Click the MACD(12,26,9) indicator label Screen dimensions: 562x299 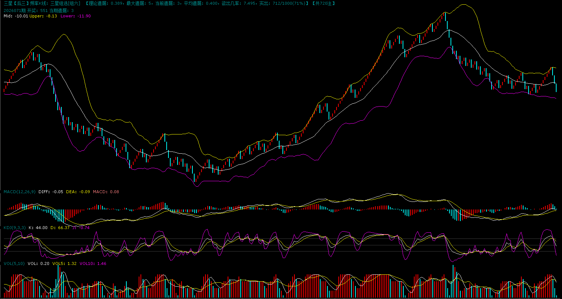click(x=20, y=192)
